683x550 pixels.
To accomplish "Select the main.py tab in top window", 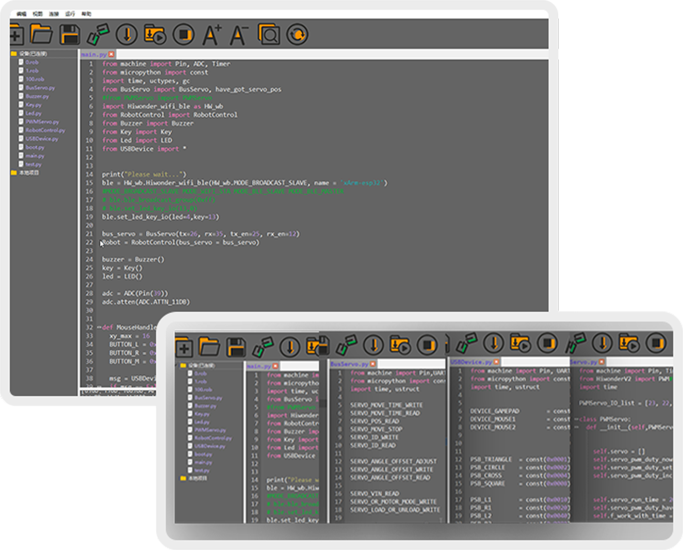I will (94, 54).
